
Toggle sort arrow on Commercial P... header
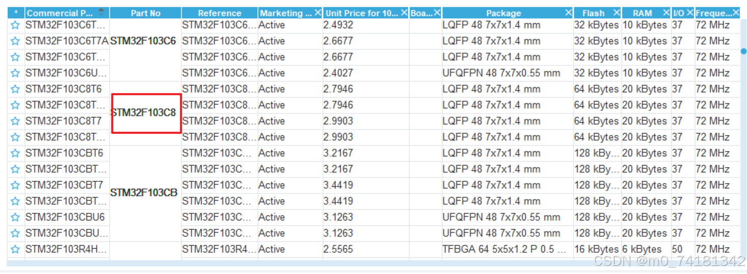click(101, 12)
